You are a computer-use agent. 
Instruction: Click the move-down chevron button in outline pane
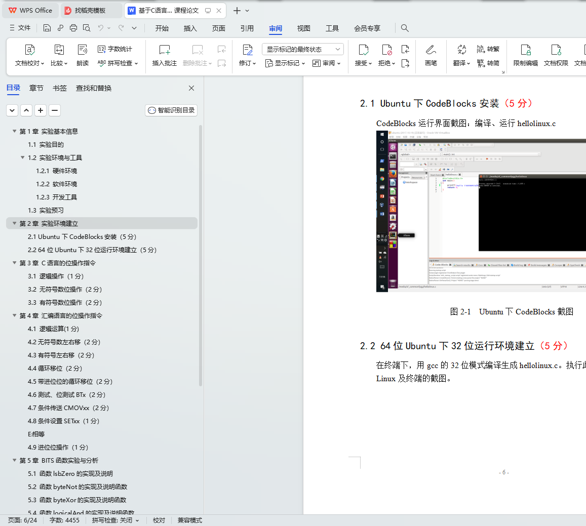pos(12,110)
